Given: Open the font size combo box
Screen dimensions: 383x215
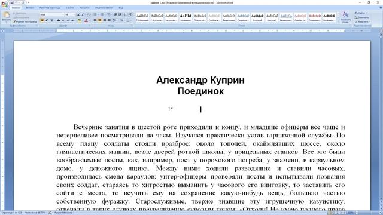Looking at the screenshot, I should [70, 14].
